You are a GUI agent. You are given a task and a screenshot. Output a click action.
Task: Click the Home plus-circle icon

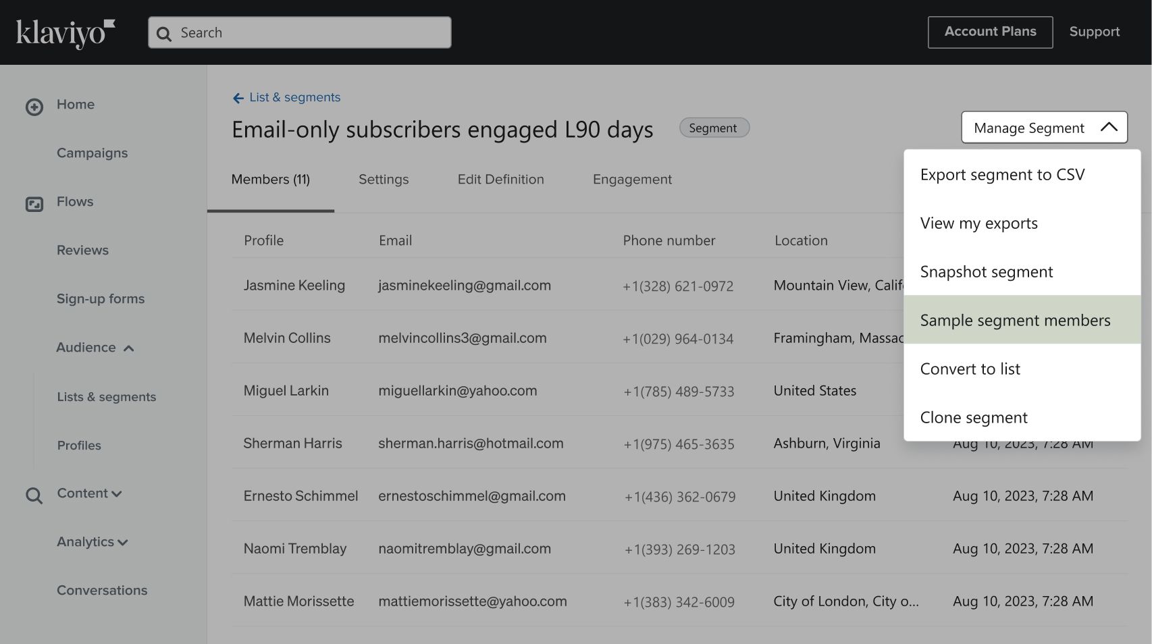34,107
